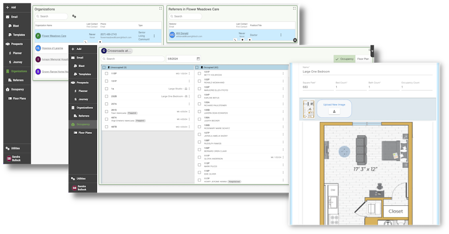This screenshot has width=449, height=234.
Task: Select the Occupancy tab
Action: pyautogui.click(x=344, y=59)
